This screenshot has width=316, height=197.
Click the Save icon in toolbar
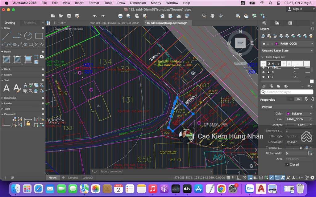point(69,16)
